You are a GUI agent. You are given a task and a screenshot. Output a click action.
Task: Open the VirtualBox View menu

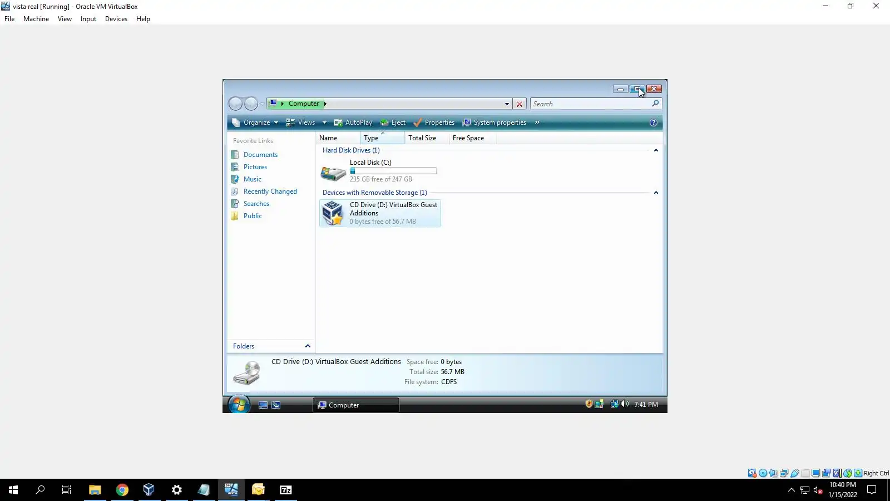click(65, 19)
